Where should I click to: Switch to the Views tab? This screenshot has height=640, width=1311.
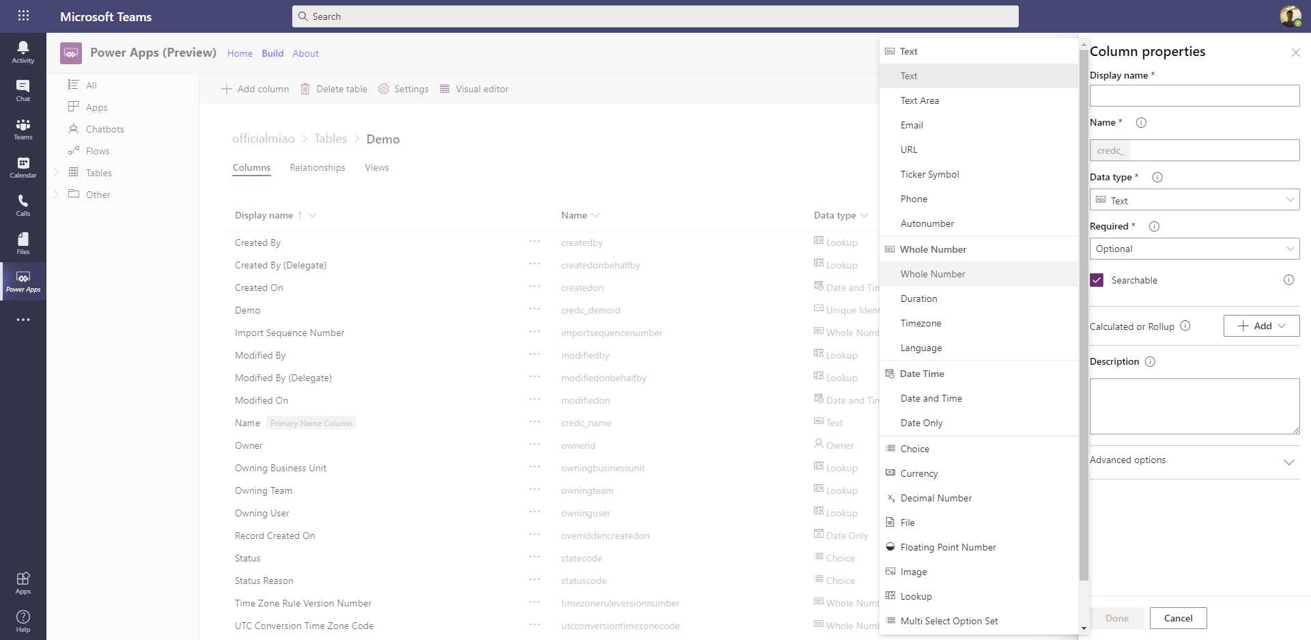[377, 168]
